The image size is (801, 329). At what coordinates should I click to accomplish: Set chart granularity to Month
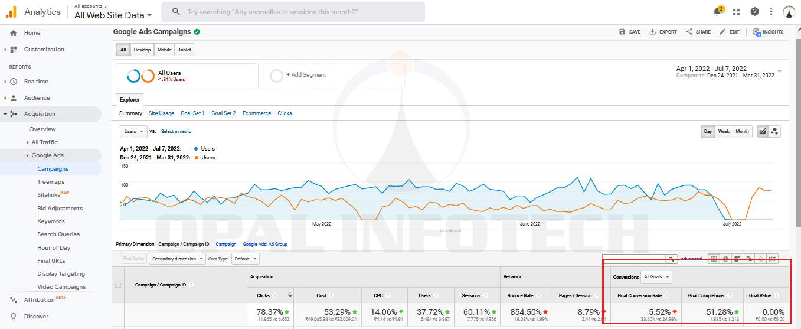click(743, 132)
